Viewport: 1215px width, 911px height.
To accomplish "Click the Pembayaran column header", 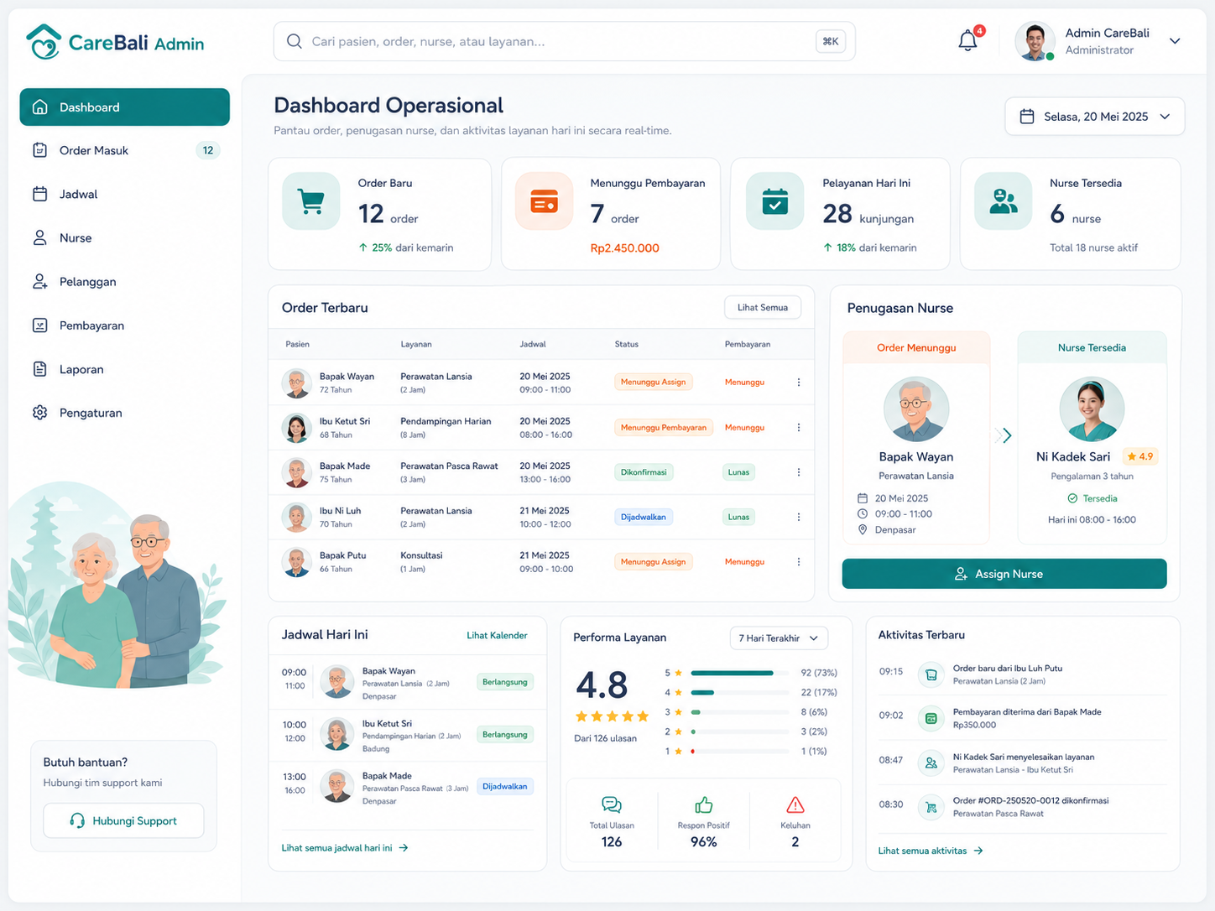I will [747, 345].
